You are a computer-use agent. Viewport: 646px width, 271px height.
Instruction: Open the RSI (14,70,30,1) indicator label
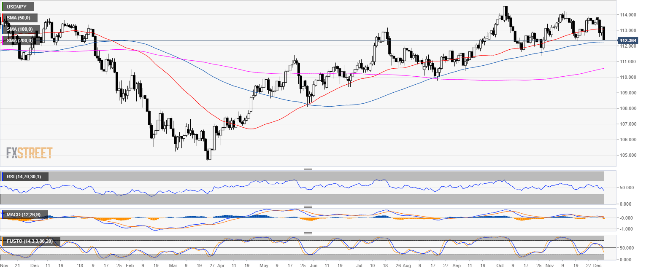(24, 176)
